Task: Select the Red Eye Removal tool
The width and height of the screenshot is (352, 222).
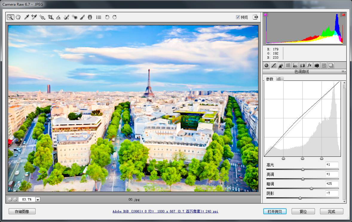Action: coord(74,17)
